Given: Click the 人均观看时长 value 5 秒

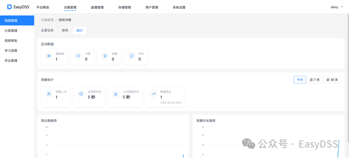Looking at the screenshot, I should point(126,97).
